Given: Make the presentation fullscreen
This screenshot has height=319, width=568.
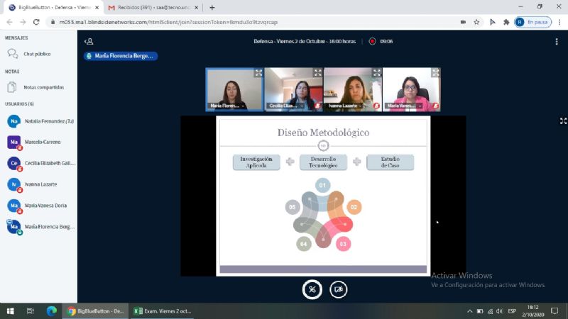Looking at the screenshot, I should pyautogui.click(x=563, y=121).
